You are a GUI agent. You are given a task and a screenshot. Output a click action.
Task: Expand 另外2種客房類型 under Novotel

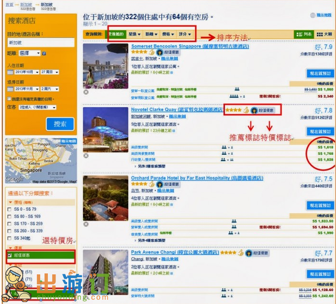(x=150, y=166)
